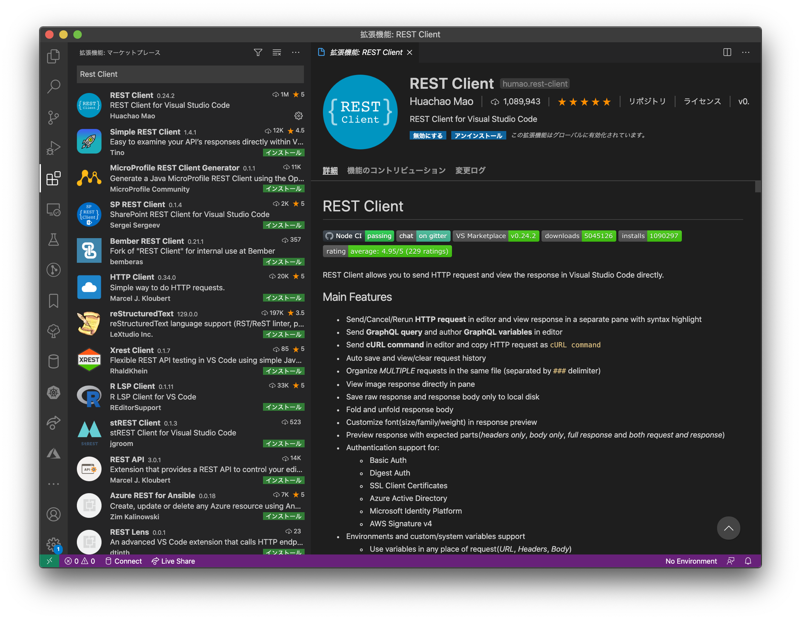Switch to 機能のコントリビューション tab
The image size is (801, 620).
396,170
